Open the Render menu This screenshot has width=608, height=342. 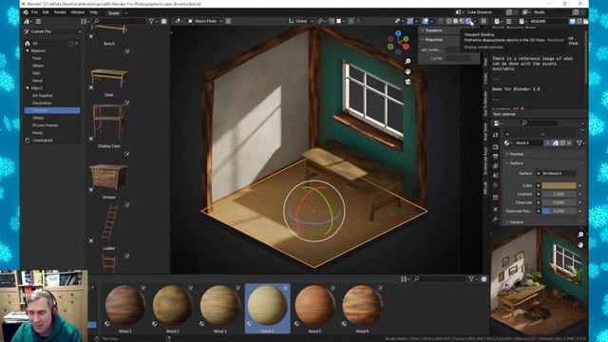[60, 12]
